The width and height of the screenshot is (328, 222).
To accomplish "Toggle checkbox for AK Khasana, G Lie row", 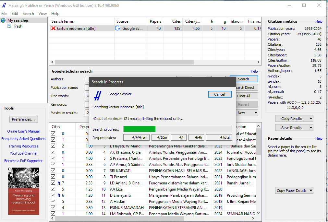I will click(x=53, y=152).
